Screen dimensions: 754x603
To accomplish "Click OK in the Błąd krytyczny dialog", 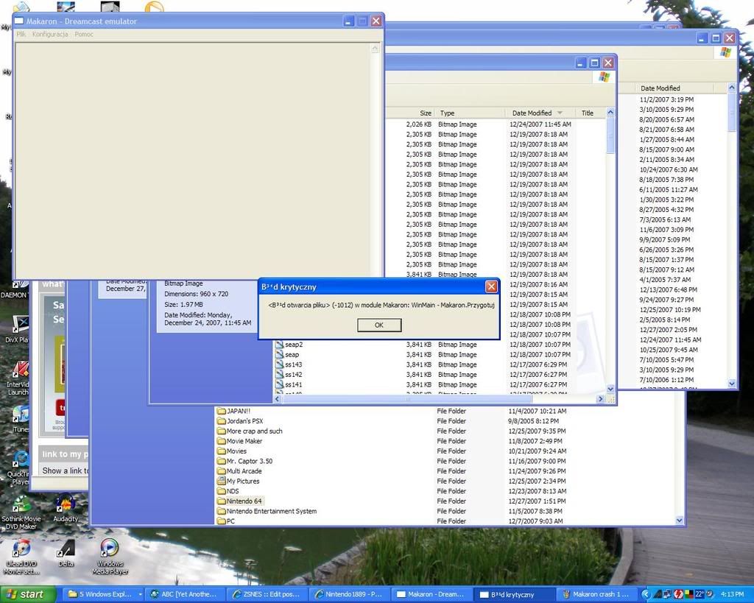I will pos(379,325).
